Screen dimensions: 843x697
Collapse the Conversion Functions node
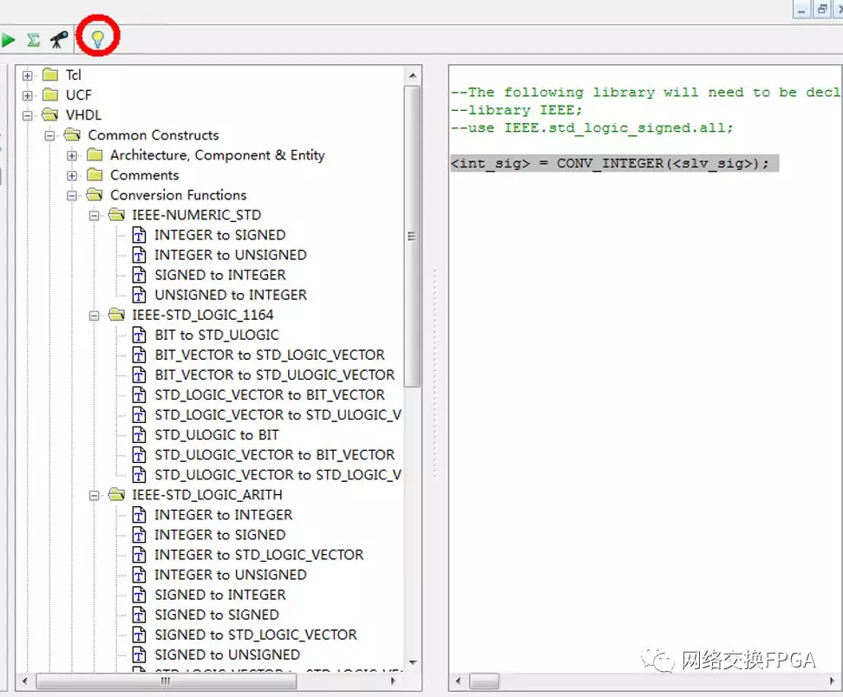tap(71, 196)
